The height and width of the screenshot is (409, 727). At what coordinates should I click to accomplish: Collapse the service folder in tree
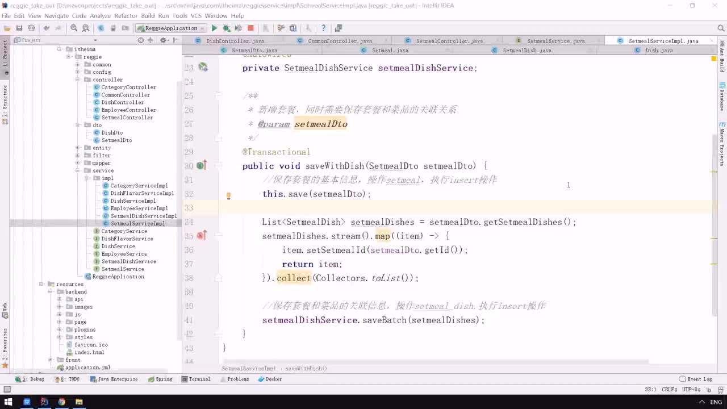(x=77, y=170)
